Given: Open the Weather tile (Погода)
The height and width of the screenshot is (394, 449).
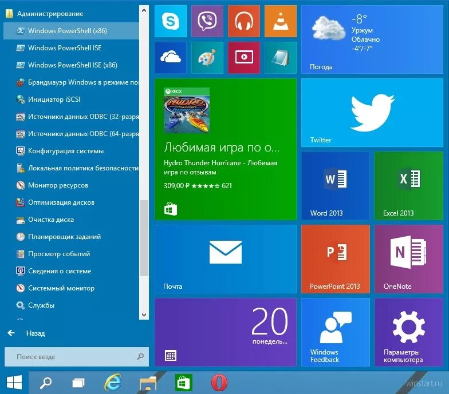Looking at the screenshot, I should [x=372, y=39].
